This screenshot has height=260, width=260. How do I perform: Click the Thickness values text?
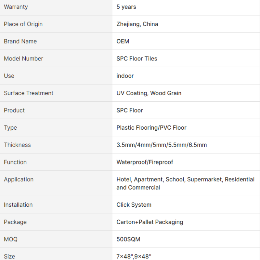(x=162, y=145)
